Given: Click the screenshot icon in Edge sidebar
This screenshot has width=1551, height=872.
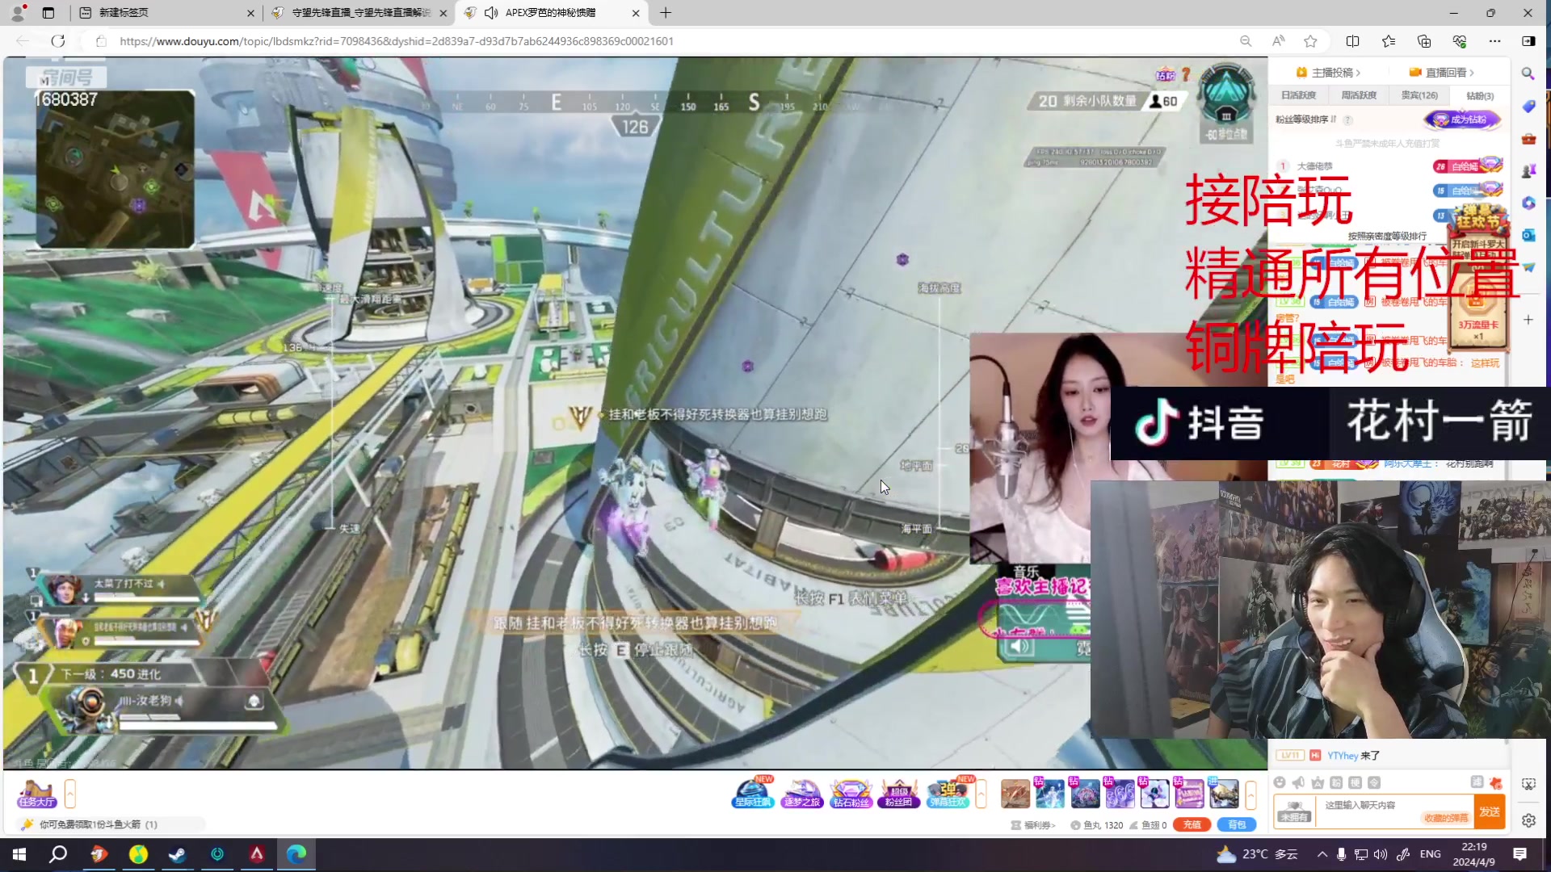Looking at the screenshot, I should point(1528,784).
